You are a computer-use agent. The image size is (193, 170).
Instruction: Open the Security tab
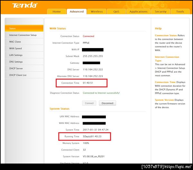tap(161, 12)
